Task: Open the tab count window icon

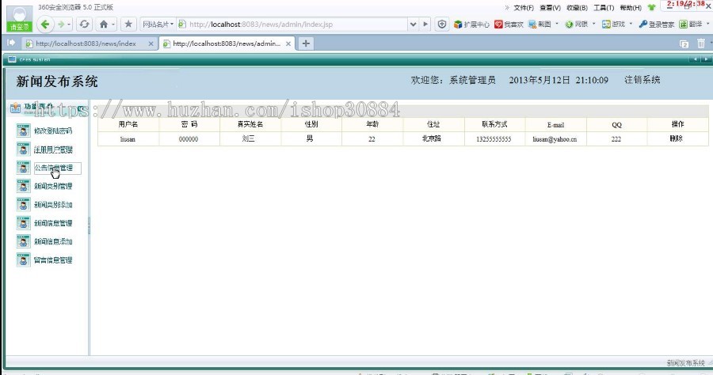Action: click(x=684, y=44)
